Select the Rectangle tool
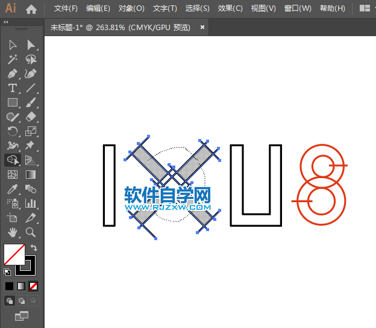 [13, 102]
